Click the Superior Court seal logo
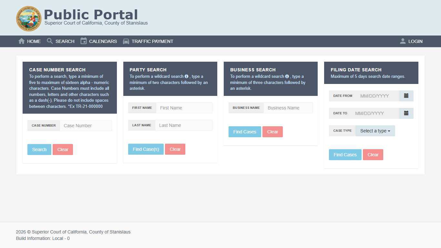The height and width of the screenshot is (248, 441). [x=29, y=18]
